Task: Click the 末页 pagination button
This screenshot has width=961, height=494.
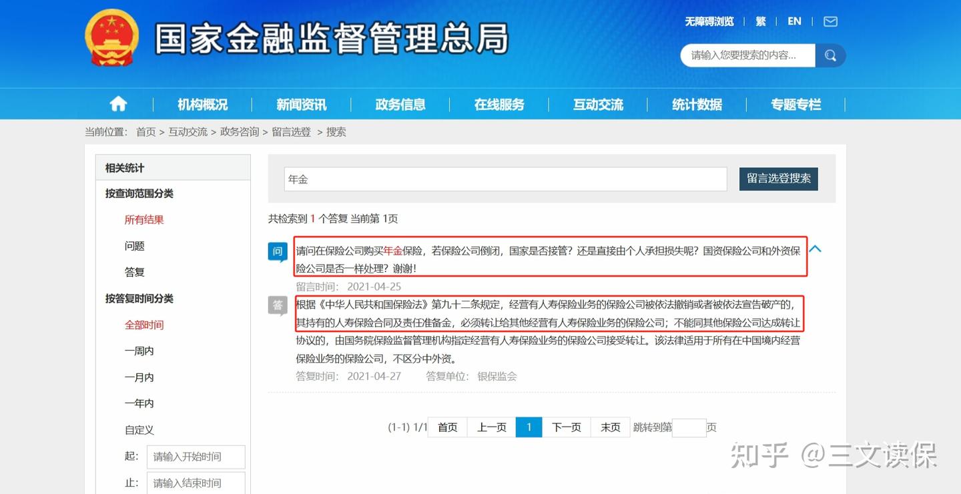Action: tap(610, 427)
